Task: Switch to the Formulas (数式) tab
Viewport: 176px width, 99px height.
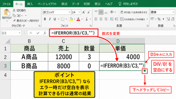Action: (x=64, y=4)
